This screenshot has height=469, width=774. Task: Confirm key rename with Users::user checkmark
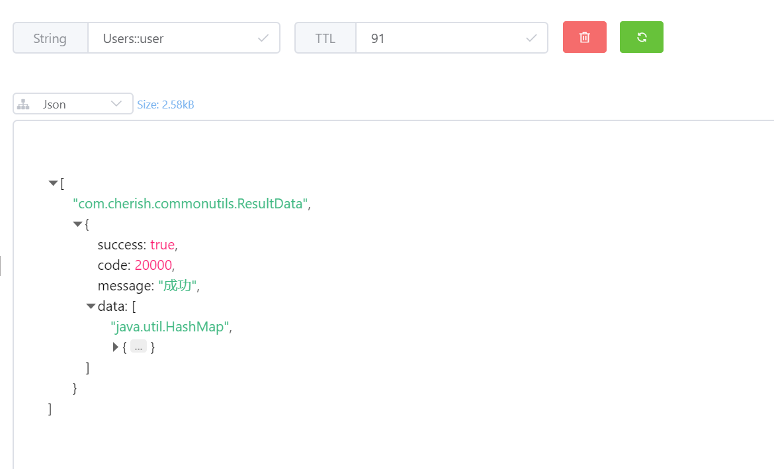[263, 38]
